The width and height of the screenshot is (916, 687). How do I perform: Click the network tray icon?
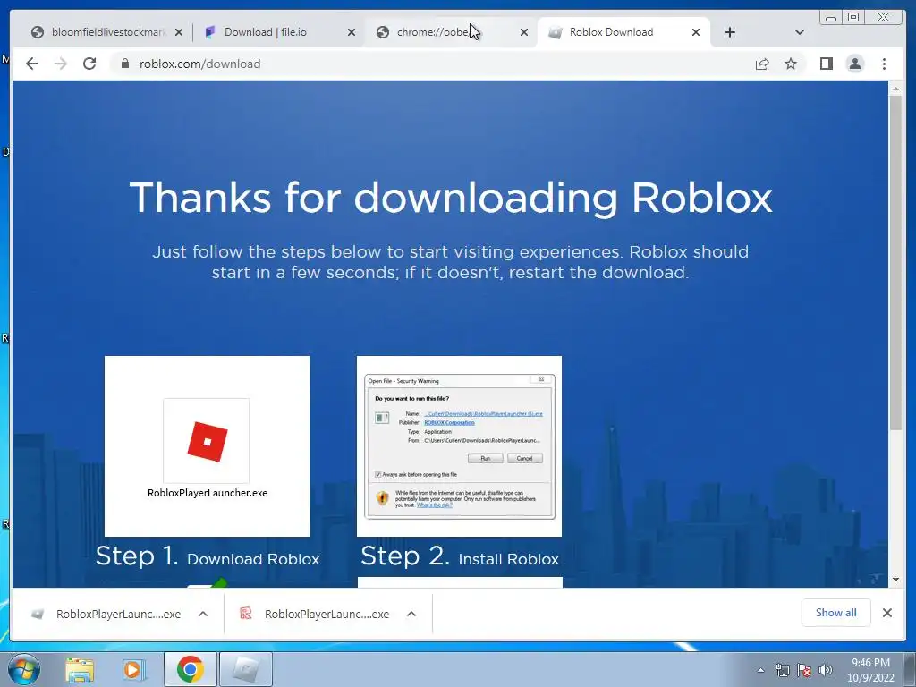782,670
